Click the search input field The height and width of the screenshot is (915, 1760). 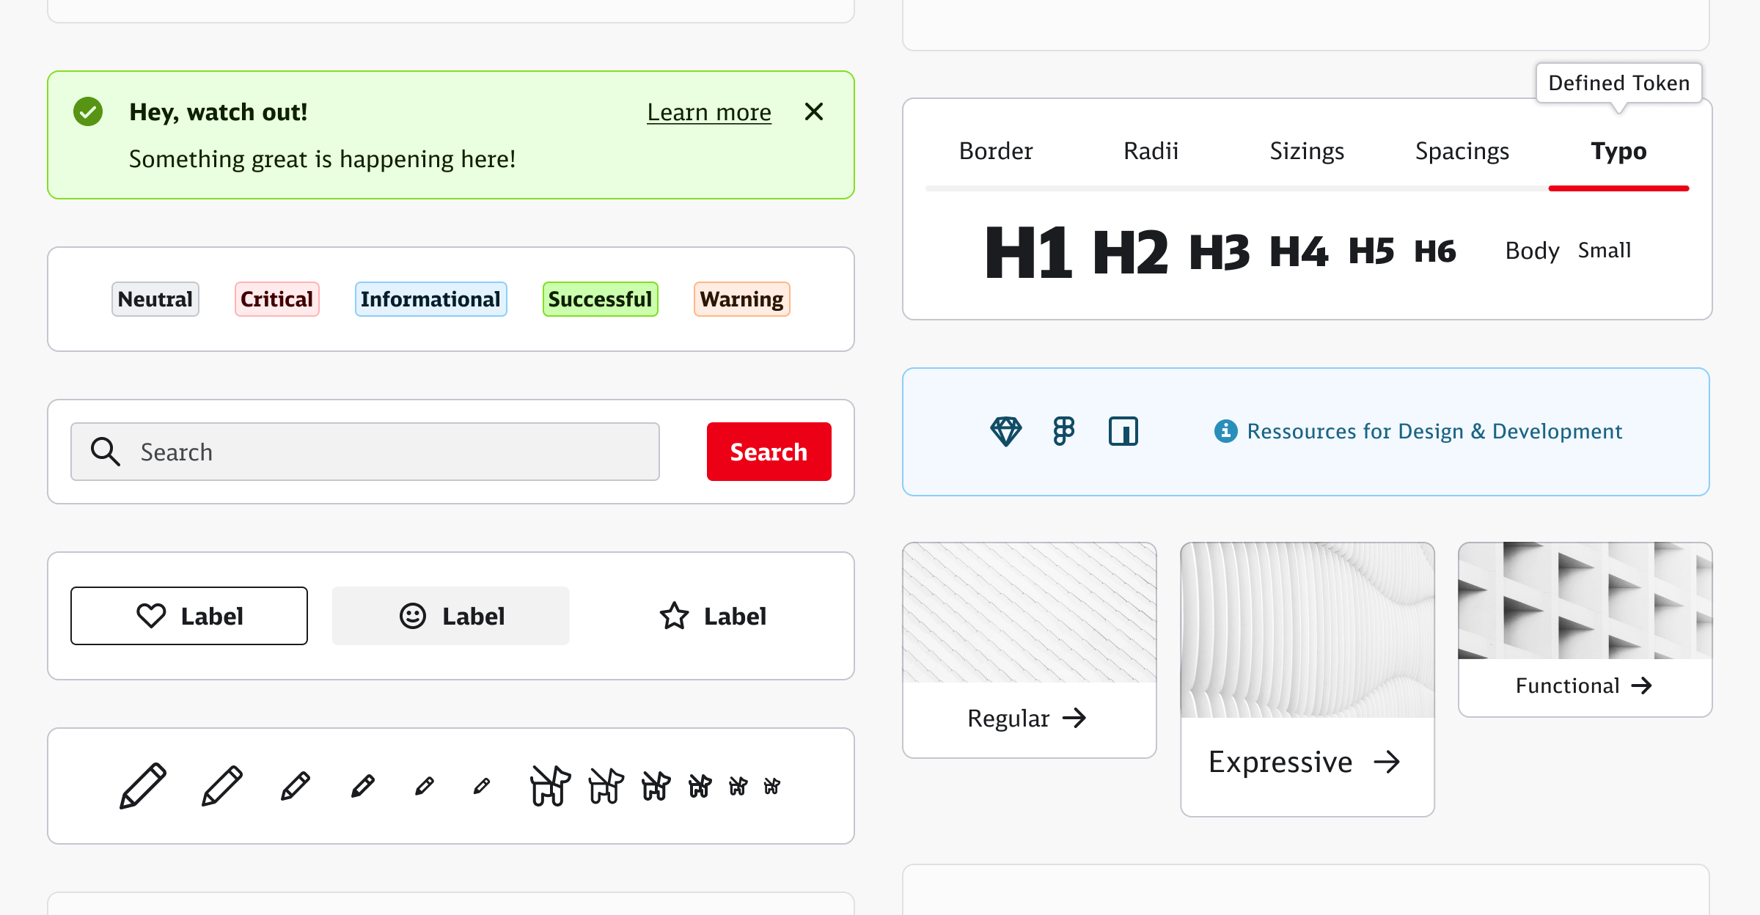click(x=367, y=450)
